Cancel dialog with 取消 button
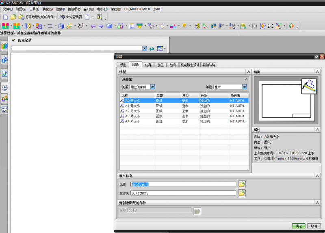Viewport: 325px width, 233px height. [x=314, y=226]
